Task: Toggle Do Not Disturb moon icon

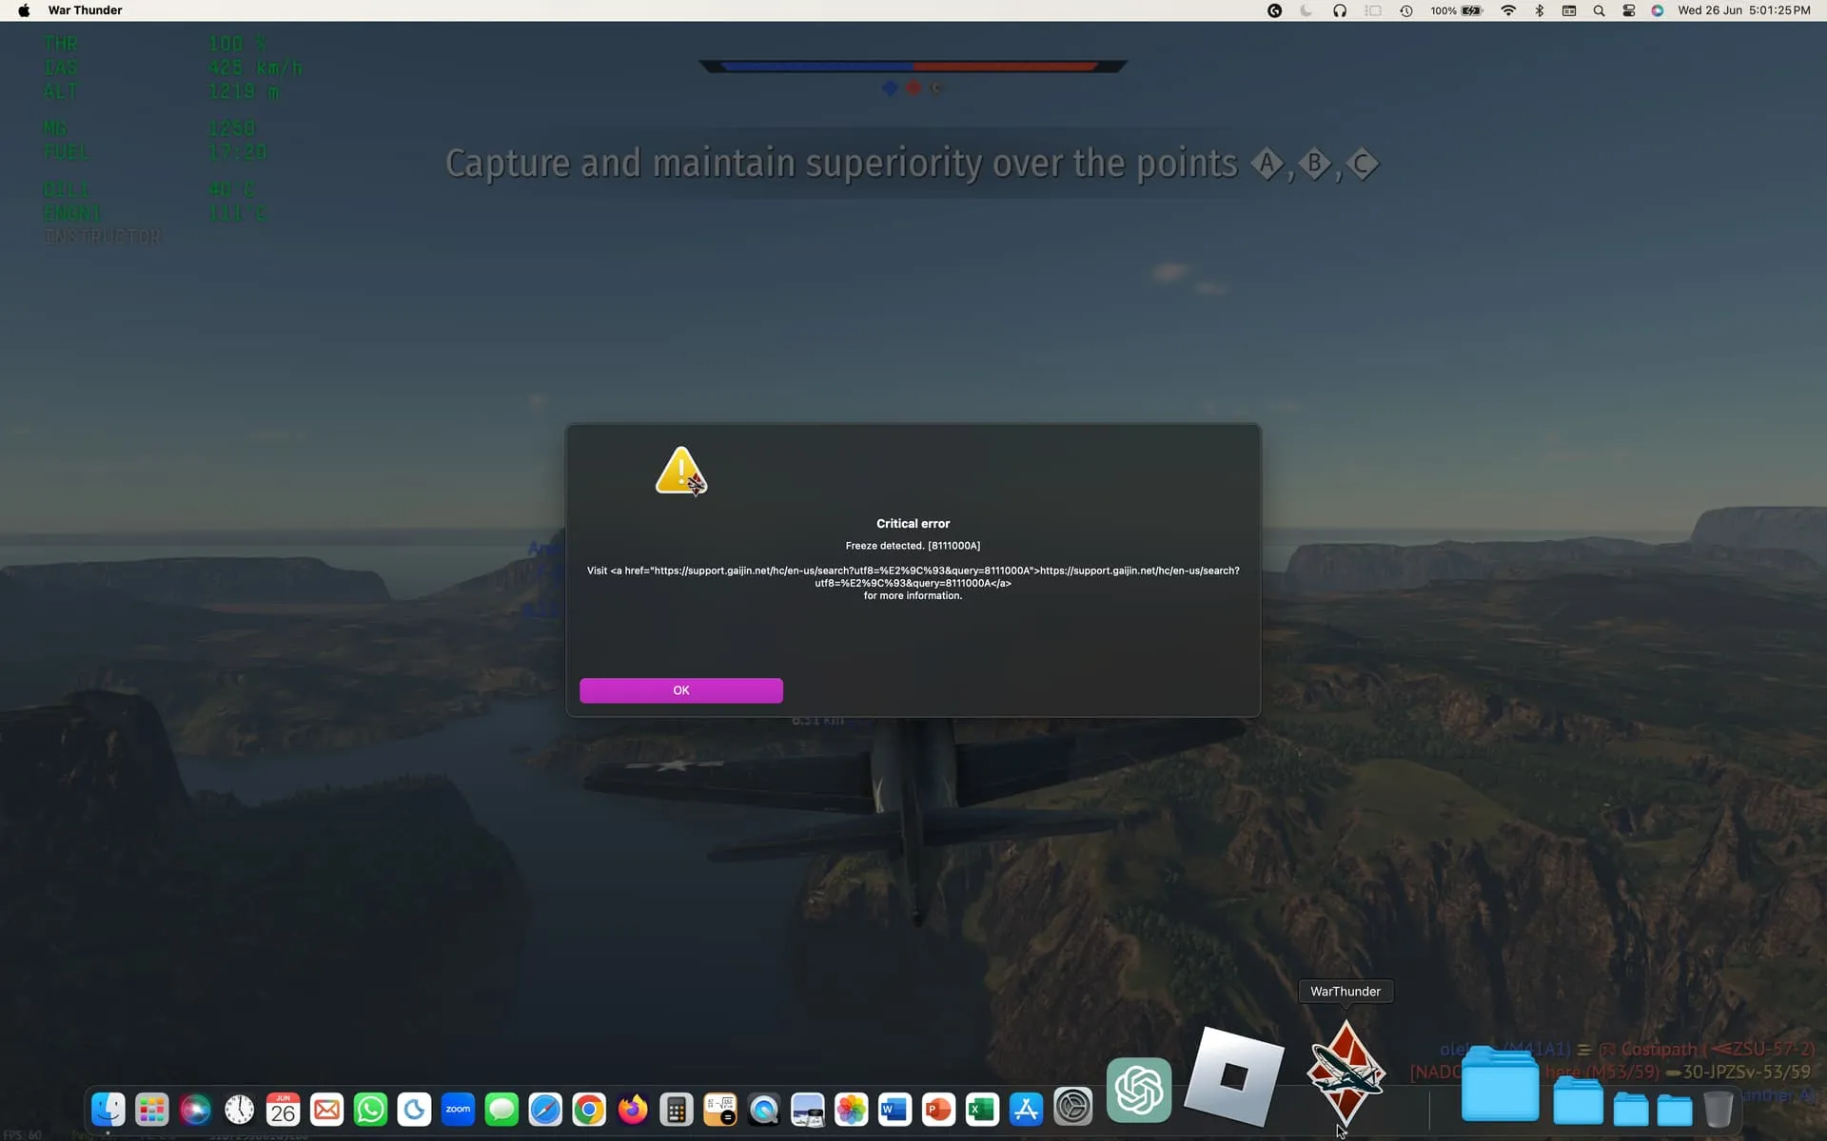Action: coord(1305,10)
